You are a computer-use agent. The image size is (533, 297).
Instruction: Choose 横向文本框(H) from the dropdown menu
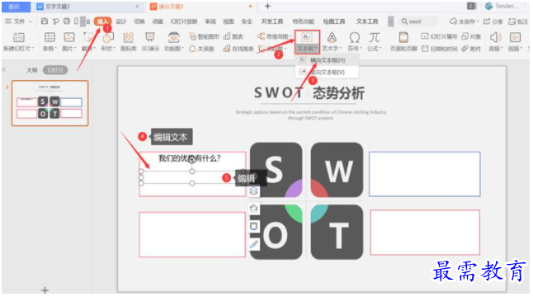[x=327, y=60]
